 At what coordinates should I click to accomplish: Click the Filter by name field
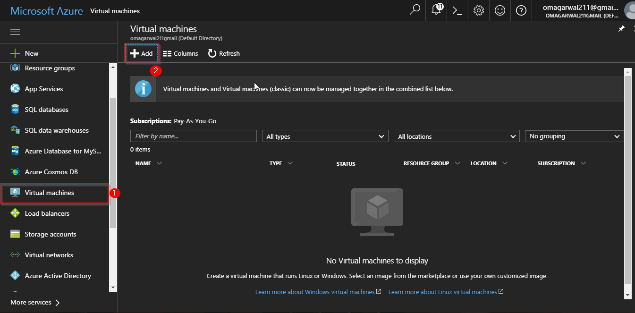tap(194, 136)
